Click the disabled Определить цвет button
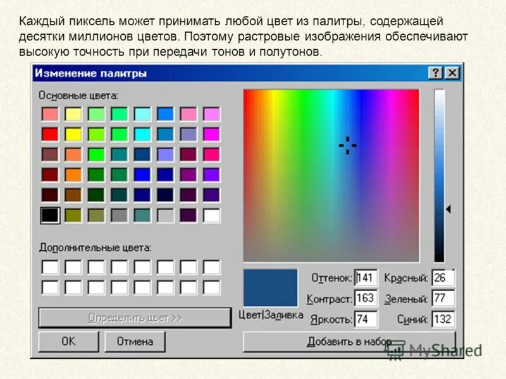 point(135,318)
